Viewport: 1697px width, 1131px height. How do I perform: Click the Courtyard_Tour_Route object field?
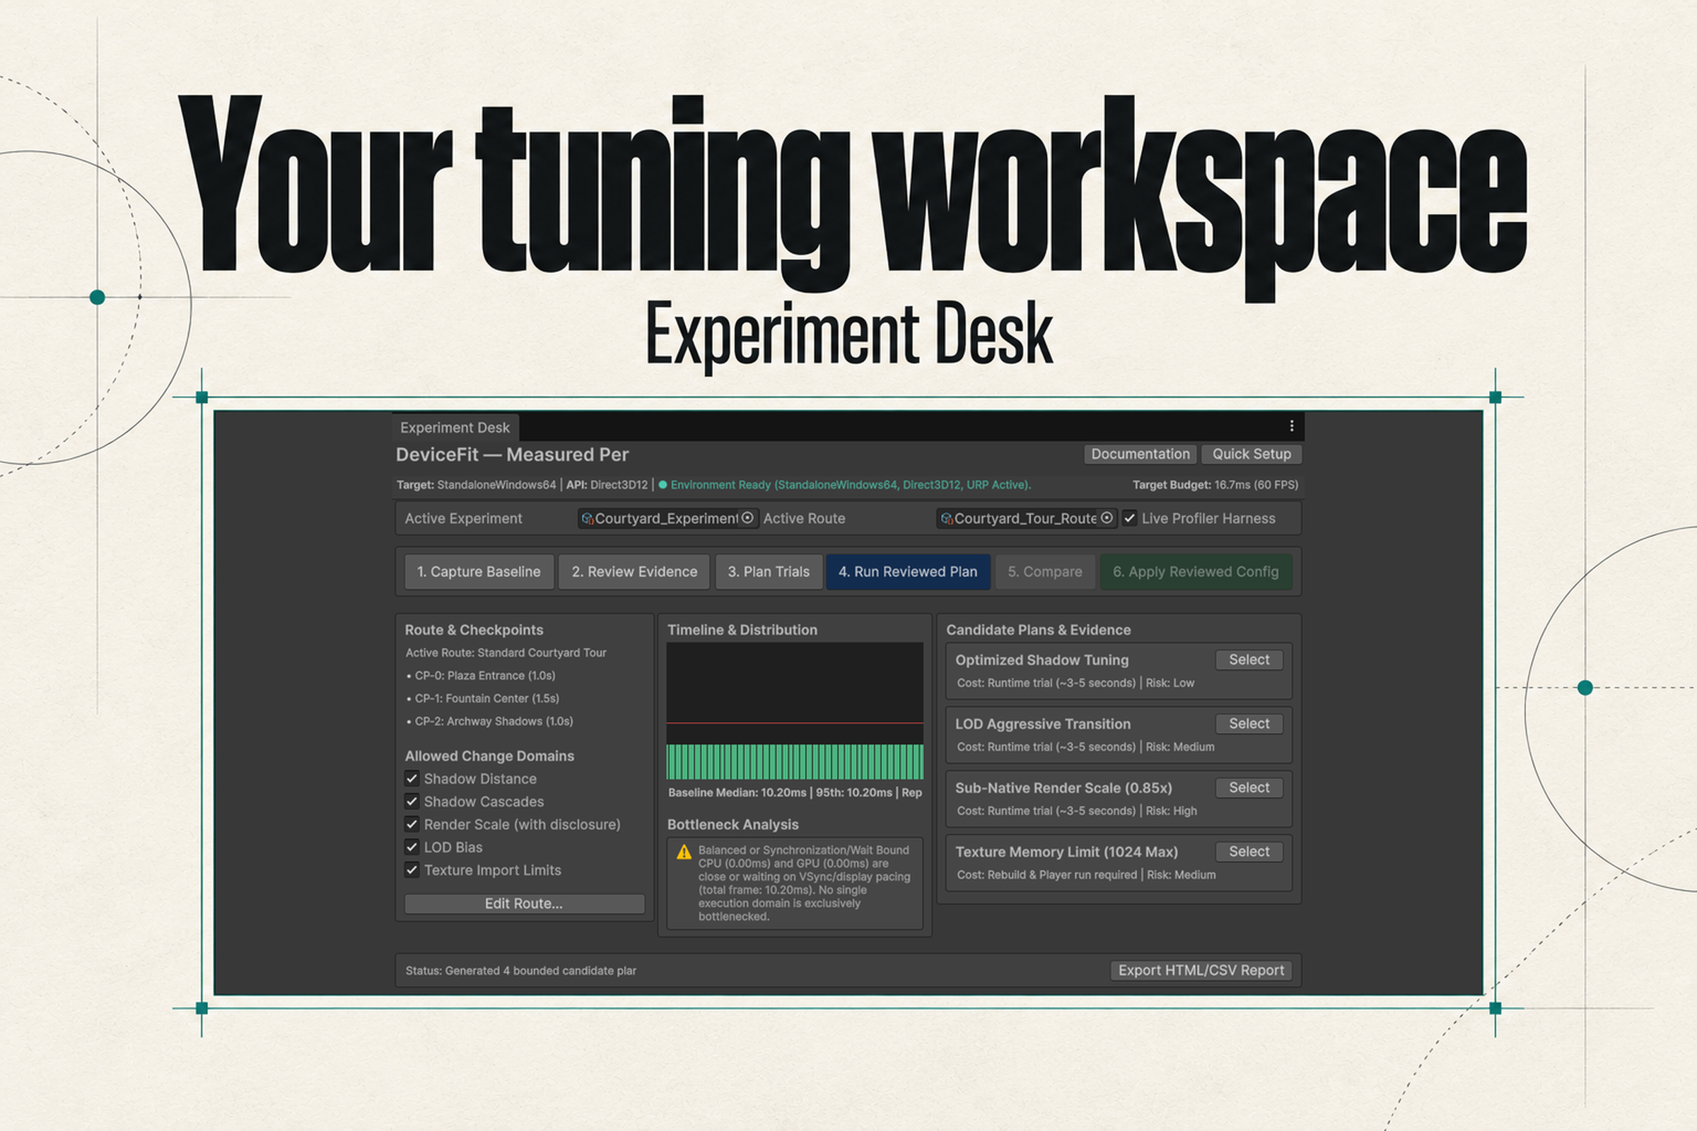tap(1027, 519)
